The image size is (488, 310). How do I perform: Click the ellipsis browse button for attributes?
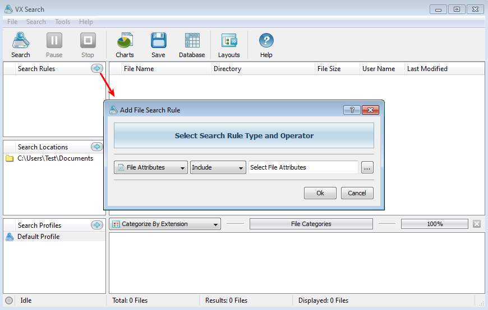tap(367, 167)
